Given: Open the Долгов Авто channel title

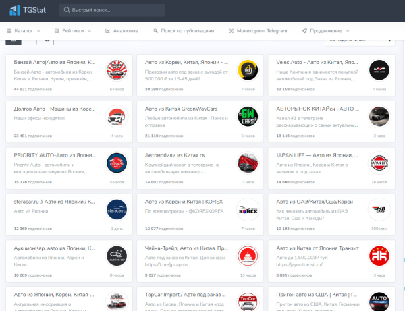Looking at the screenshot, I should coord(55,109).
